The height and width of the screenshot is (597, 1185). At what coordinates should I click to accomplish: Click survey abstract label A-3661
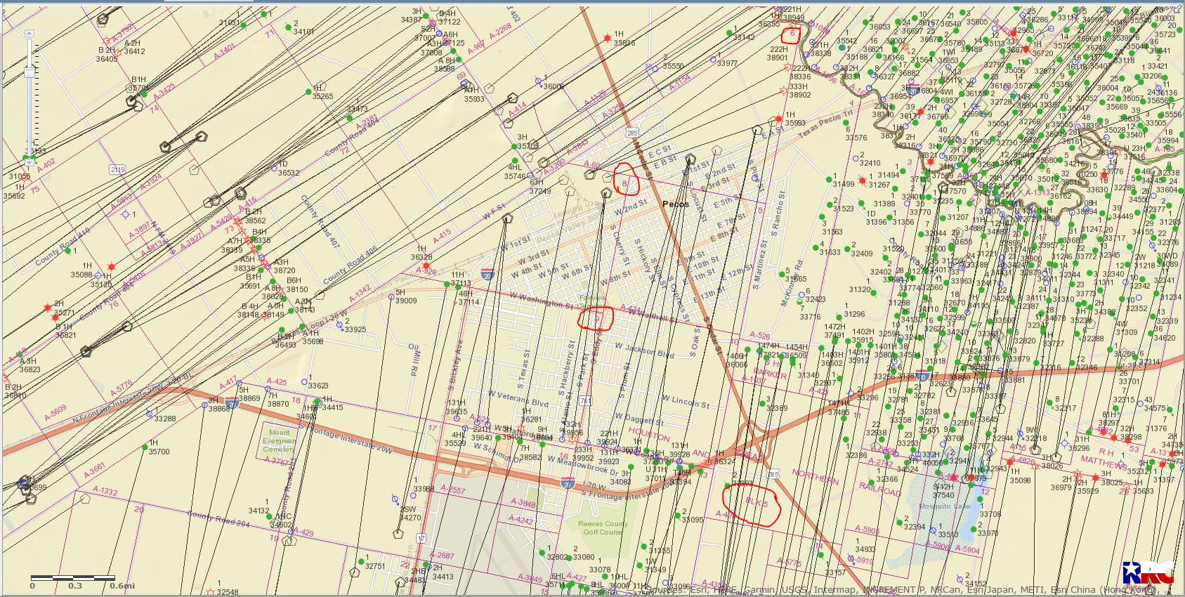tap(94, 470)
